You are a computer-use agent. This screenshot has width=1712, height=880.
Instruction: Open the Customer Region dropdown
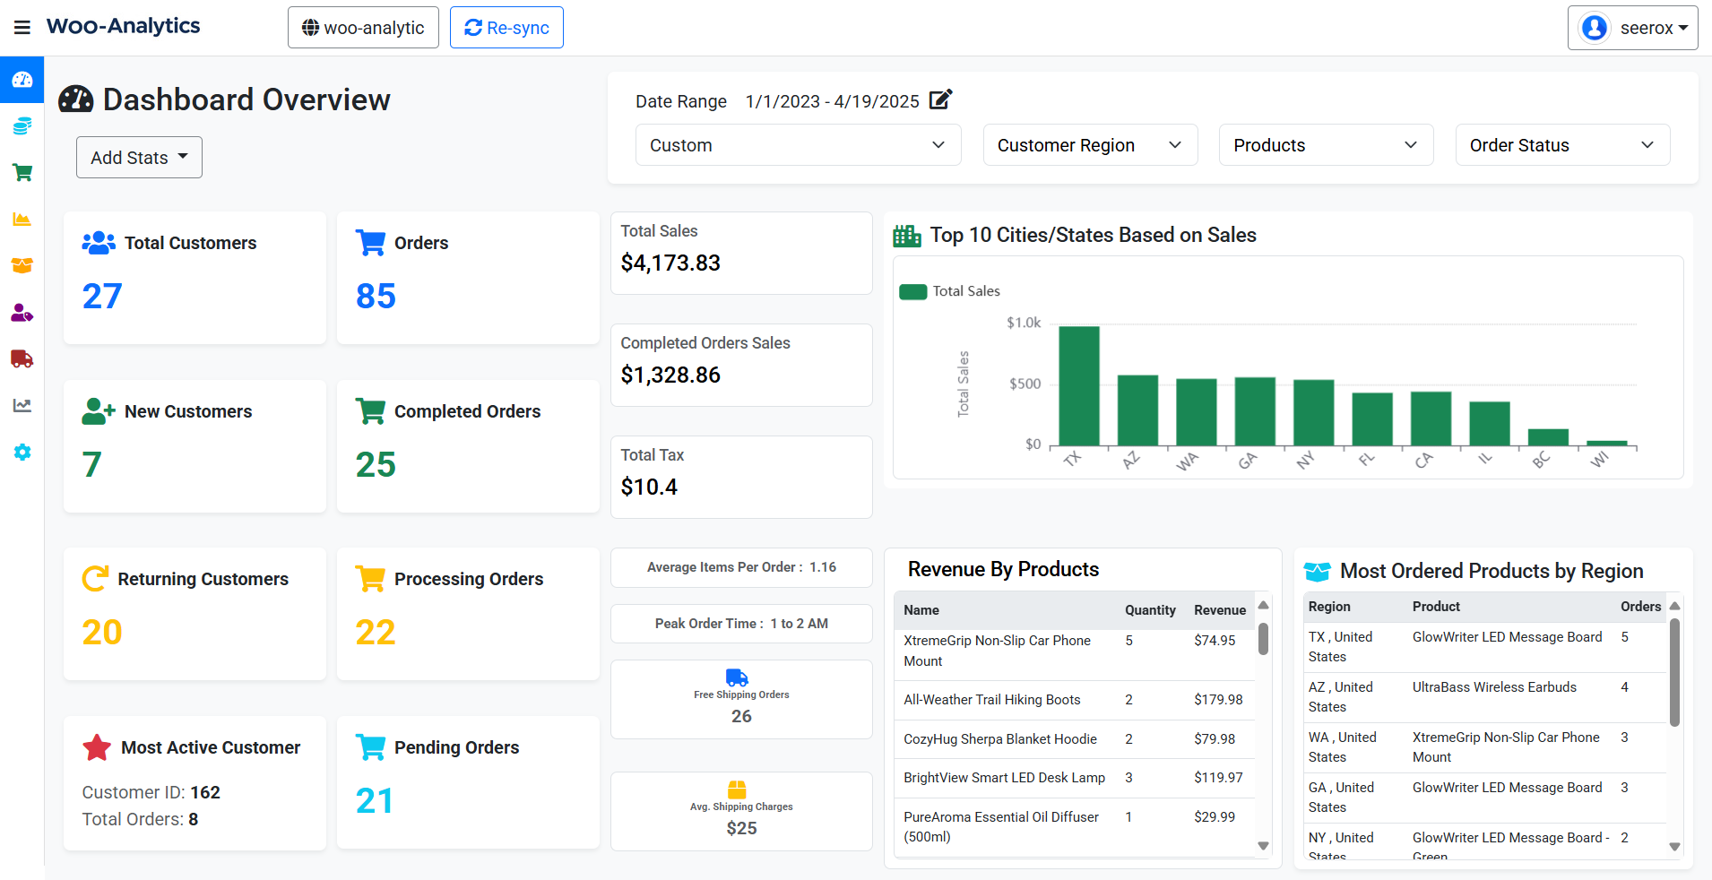[x=1090, y=144]
